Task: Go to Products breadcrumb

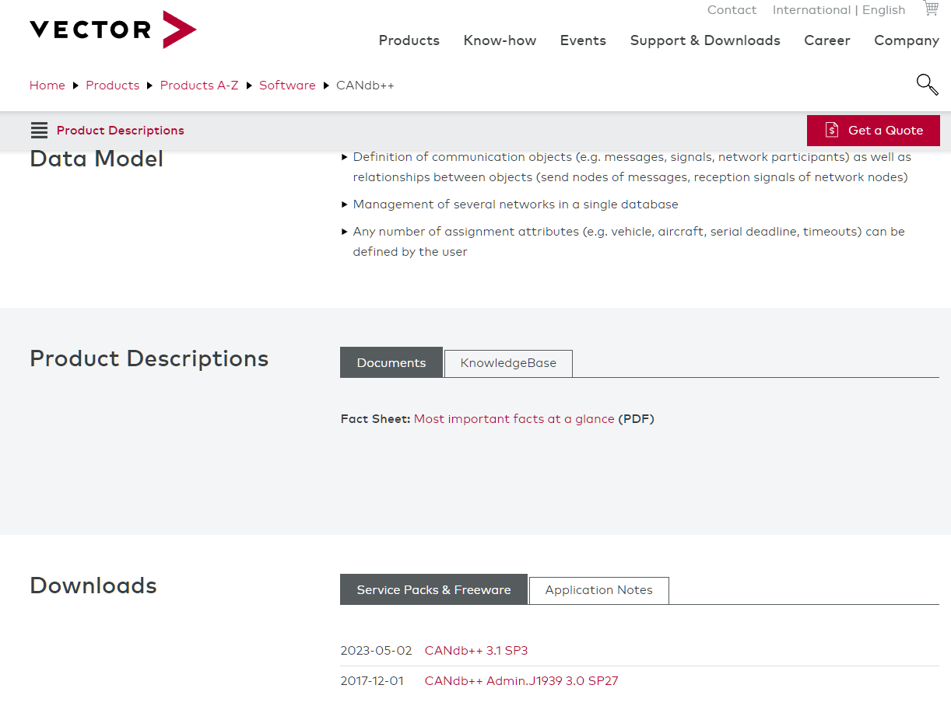Action: point(113,86)
